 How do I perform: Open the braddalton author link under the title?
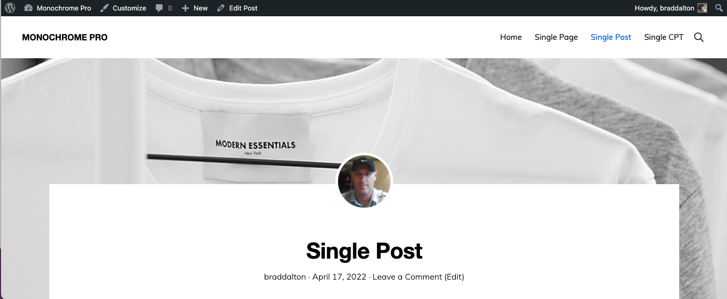[x=285, y=276]
